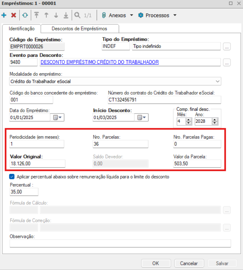Click the Observação text field
This screenshot has height=270, width=243.
pos(120,243)
